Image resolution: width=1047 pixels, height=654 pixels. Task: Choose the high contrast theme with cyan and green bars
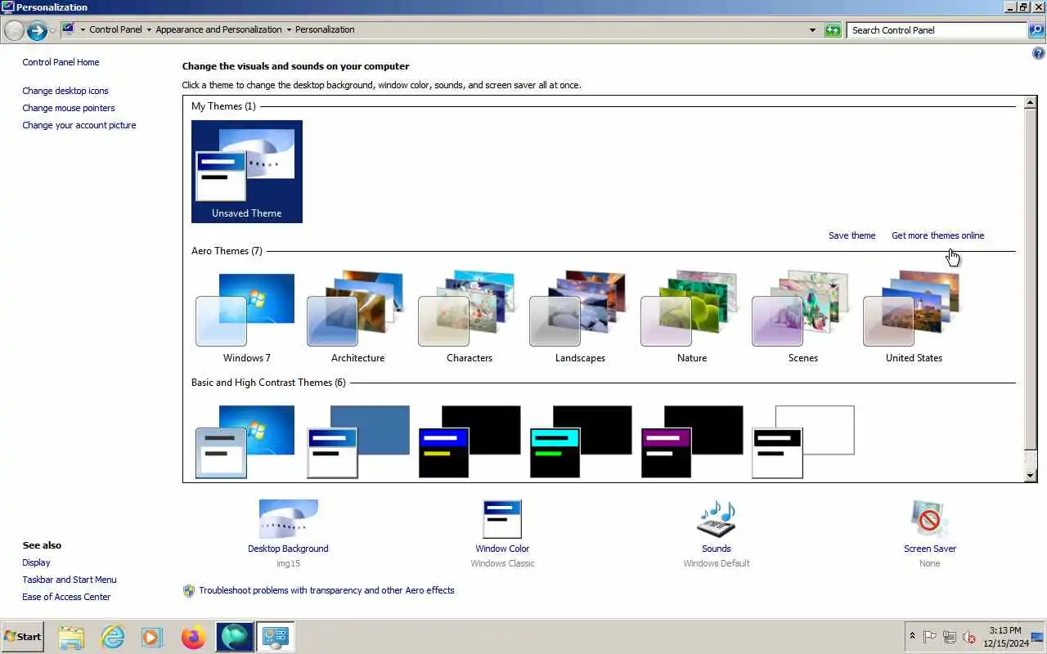(x=580, y=441)
